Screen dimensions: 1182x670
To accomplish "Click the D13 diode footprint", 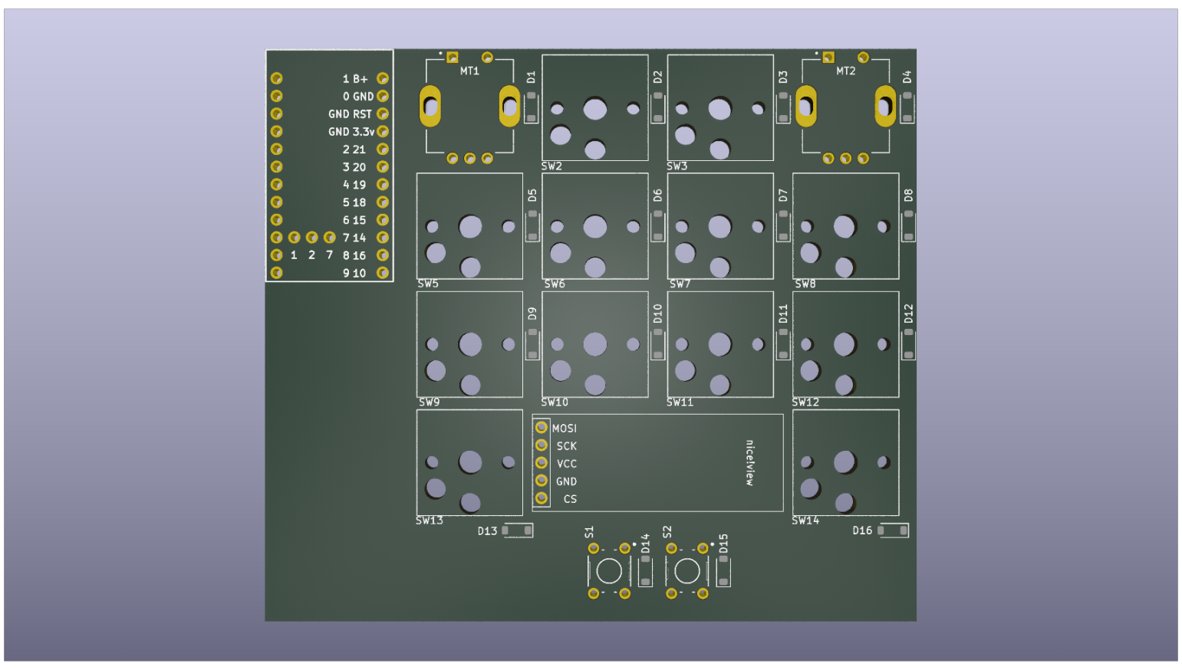I will (517, 530).
